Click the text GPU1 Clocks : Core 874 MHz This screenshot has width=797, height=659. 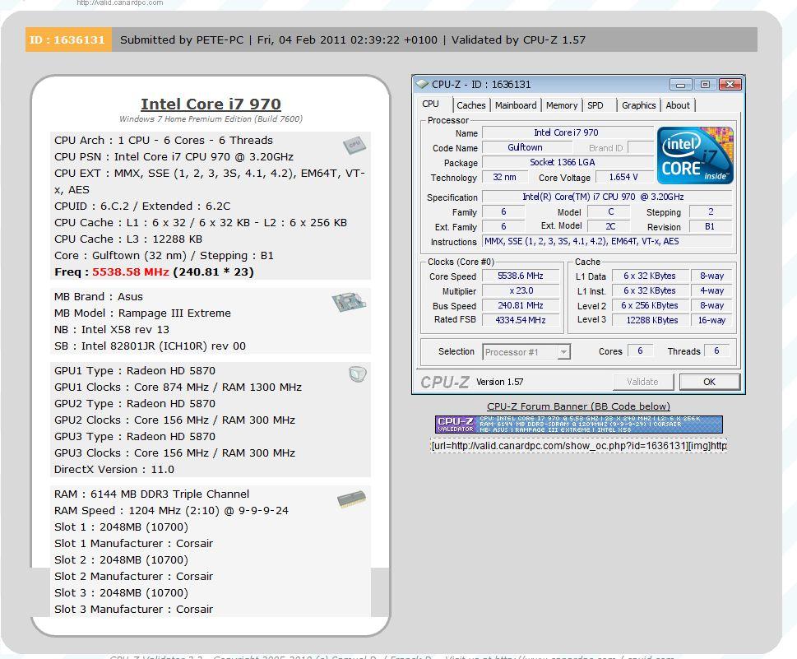[131, 388]
